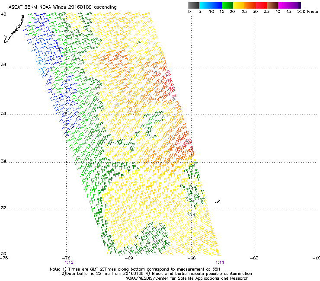The width and height of the screenshot is (320, 281).
Task: Click the purple '1:11' pass time label
Action: [220, 262]
